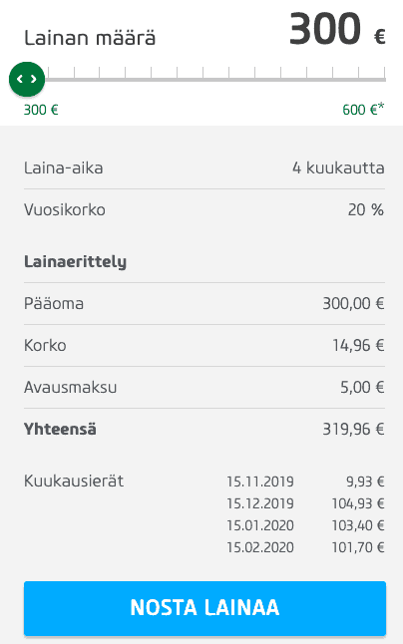Click the Korko 14,96 € amount

pos(358,345)
